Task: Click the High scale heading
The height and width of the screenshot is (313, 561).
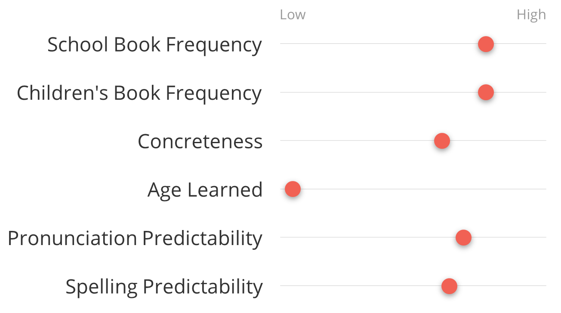Action: pyautogui.click(x=531, y=15)
